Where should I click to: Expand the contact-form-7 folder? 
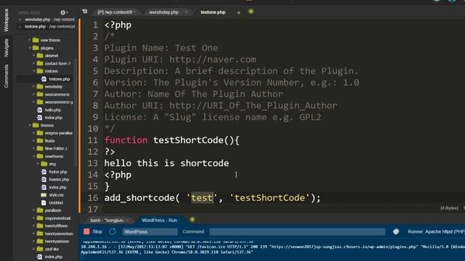(34, 63)
